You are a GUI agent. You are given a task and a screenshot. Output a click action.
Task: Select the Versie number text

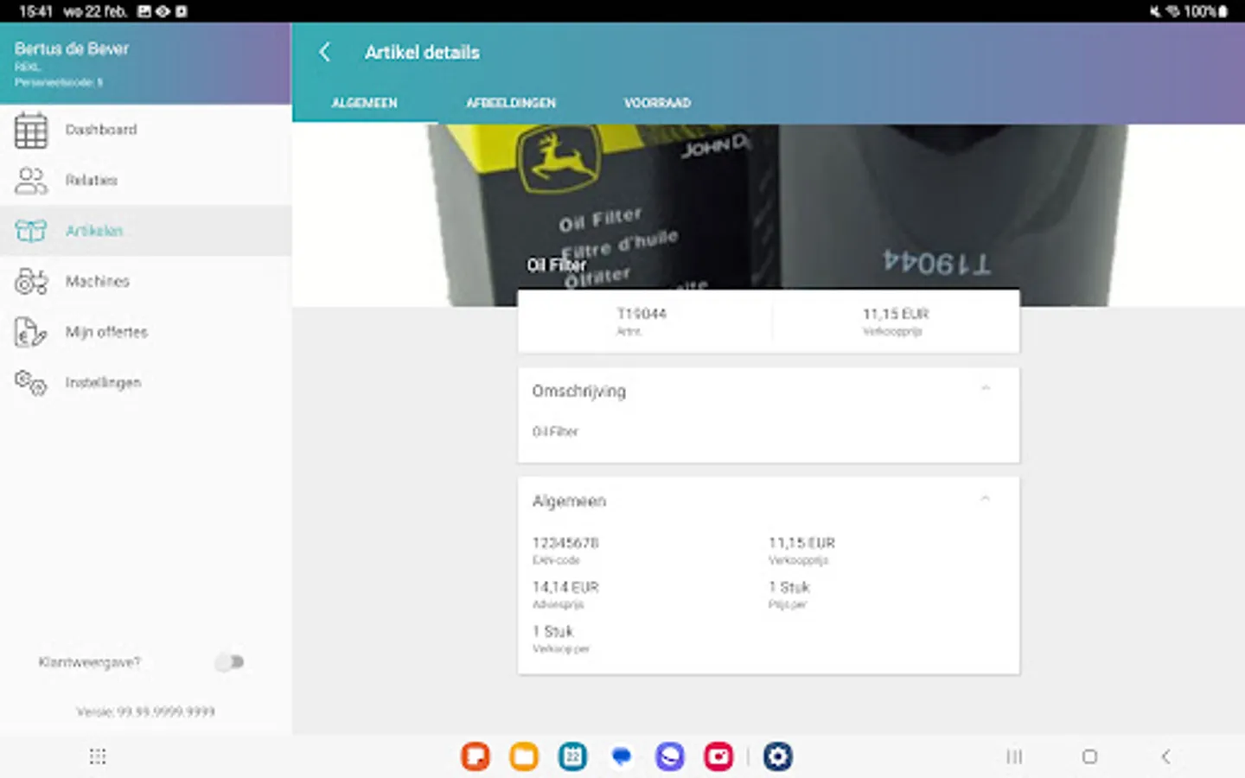145,712
